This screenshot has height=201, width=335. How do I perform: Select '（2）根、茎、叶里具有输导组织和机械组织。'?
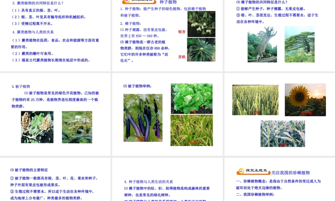pyautogui.click(x=49, y=17)
